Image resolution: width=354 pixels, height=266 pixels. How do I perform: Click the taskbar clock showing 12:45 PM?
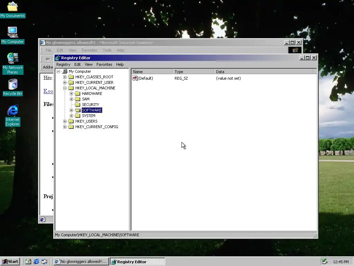click(341, 262)
